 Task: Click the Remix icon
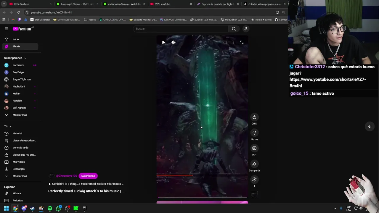pos(254,180)
